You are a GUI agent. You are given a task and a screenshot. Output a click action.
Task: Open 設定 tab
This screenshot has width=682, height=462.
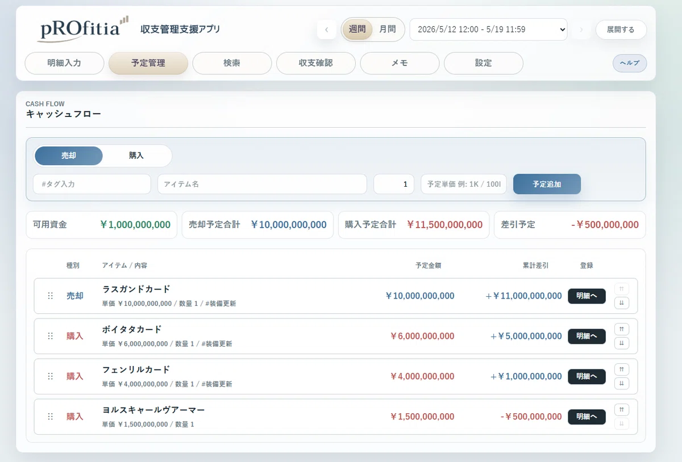[x=484, y=64]
